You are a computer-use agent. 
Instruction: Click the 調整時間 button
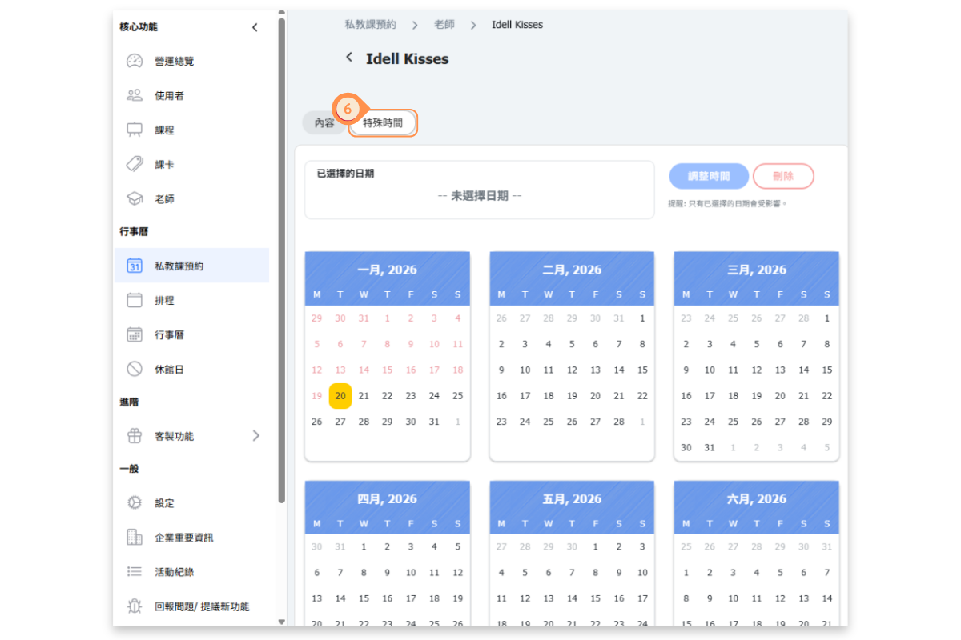[709, 176]
